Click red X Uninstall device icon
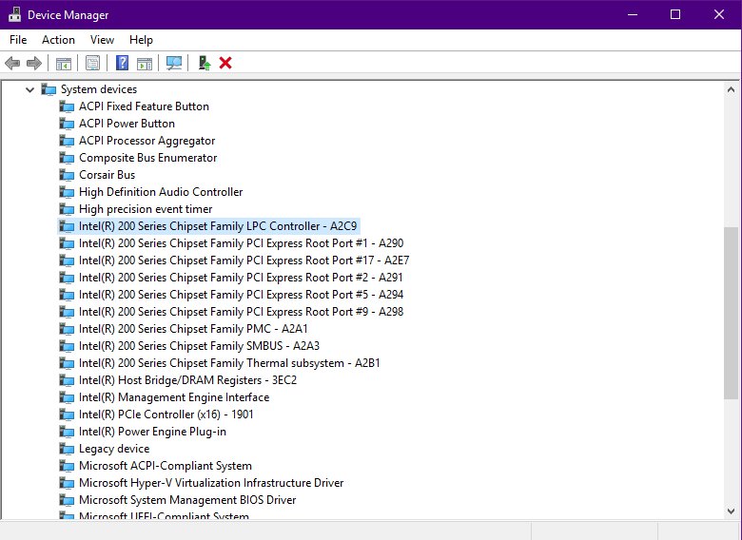742x540 pixels. tap(225, 63)
